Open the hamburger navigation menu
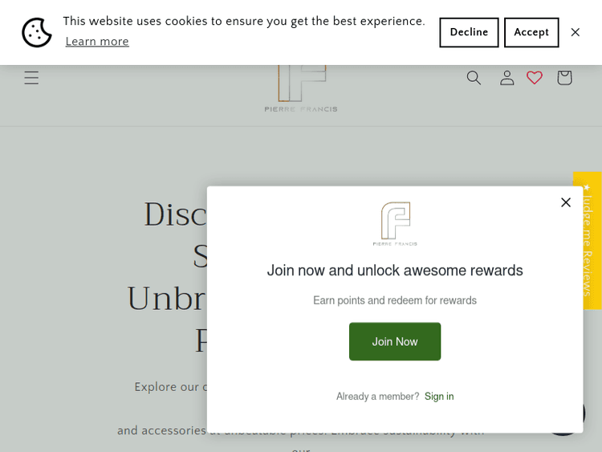The height and width of the screenshot is (452, 602). click(31, 78)
